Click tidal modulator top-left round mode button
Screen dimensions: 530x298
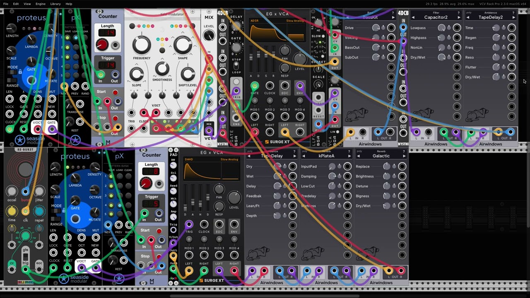pyautogui.click(x=132, y=26)
